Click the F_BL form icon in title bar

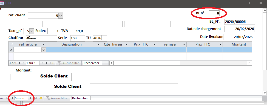(x=2, y=3)
